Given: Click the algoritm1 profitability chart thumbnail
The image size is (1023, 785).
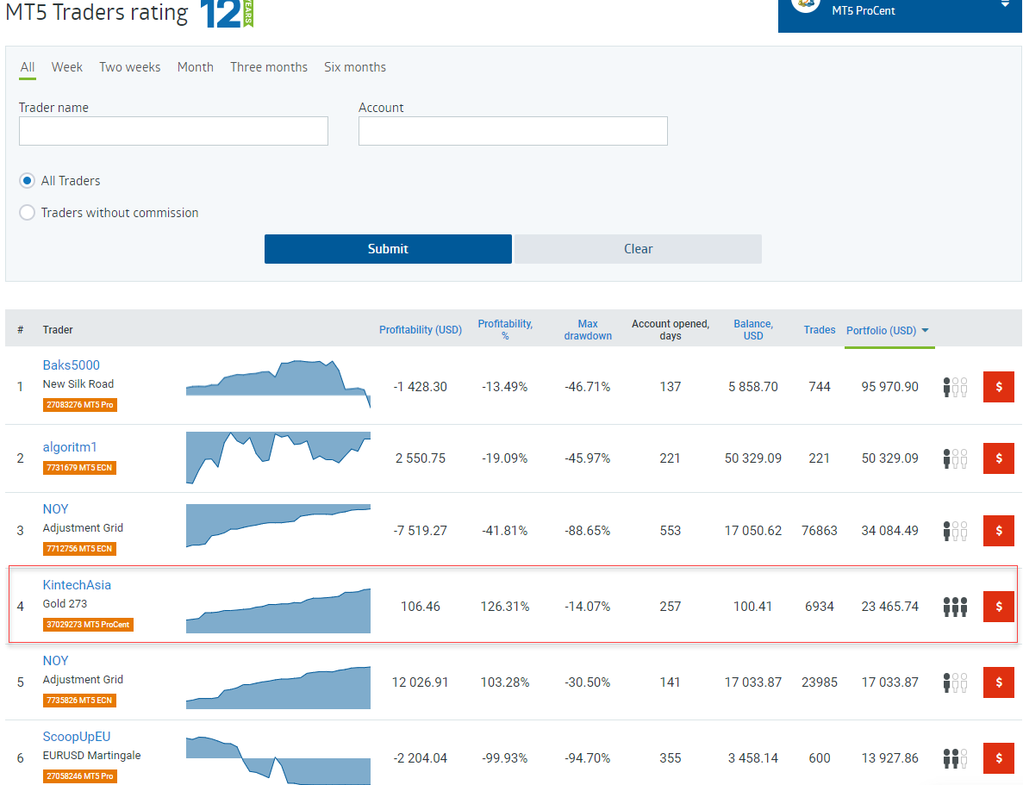Looking at the screenshot, I should point(278,458).
